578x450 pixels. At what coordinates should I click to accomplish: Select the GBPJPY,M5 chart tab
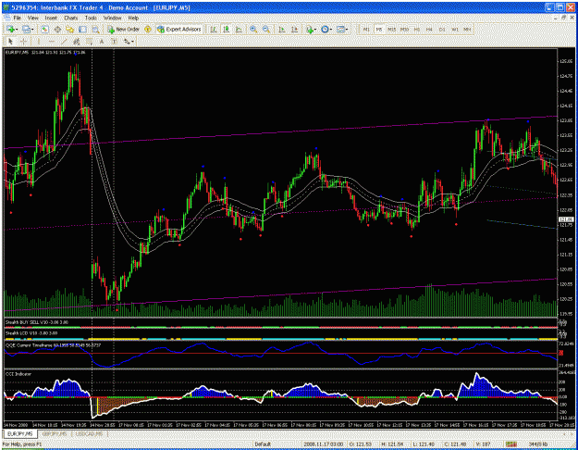pyautogui.click(x=55, y=433)
